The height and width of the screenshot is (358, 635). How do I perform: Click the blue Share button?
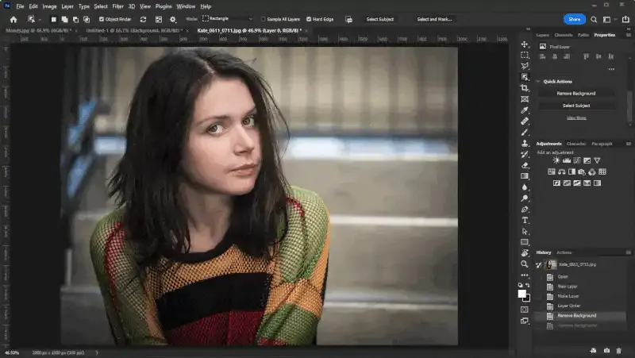(575, 19)
